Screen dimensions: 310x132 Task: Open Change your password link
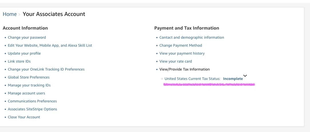click(x=27, y=37)
